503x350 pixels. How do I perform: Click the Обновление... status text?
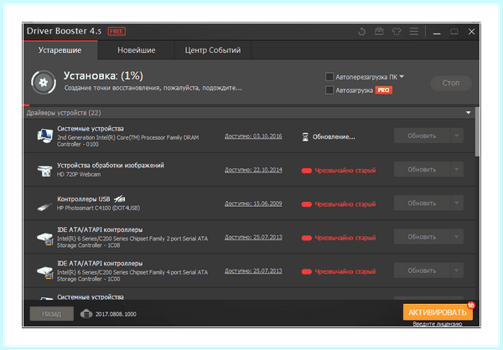[334, 136]
